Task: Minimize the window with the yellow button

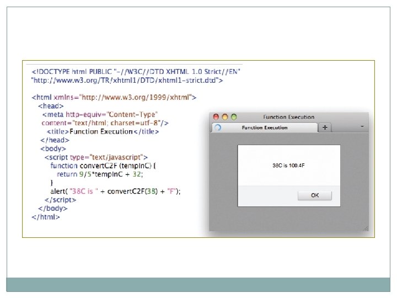Action: pyautogui.click(x=225, y=117)
